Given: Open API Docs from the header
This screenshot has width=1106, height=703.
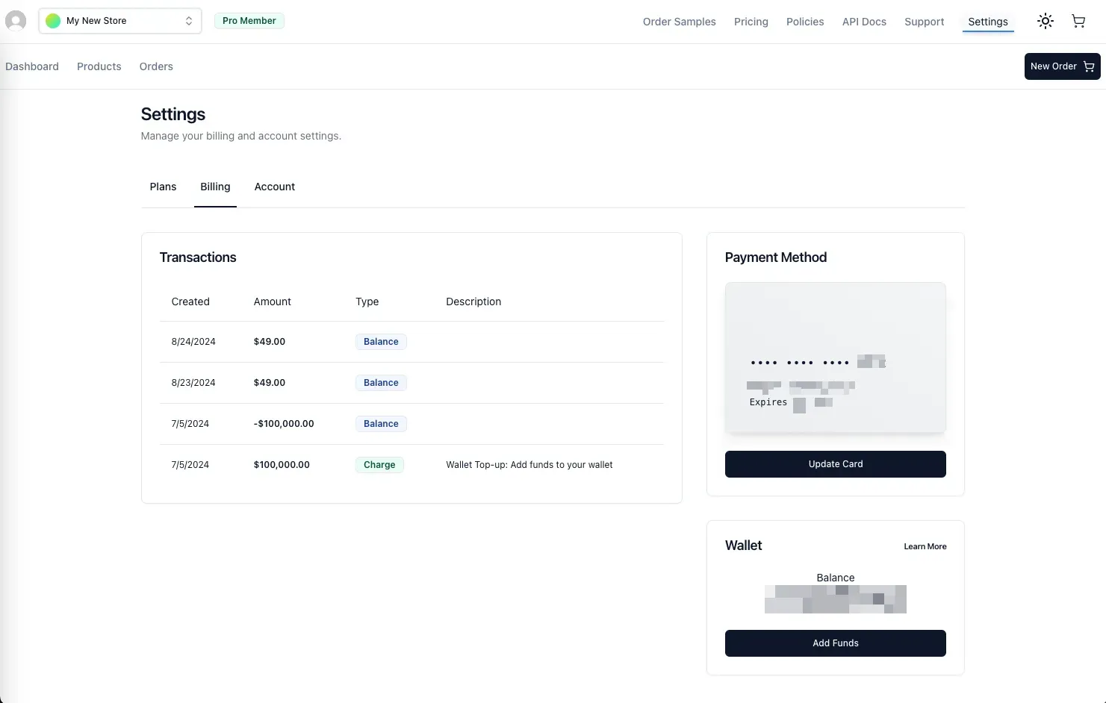Looking at the screenshot, I should (863, 22).
